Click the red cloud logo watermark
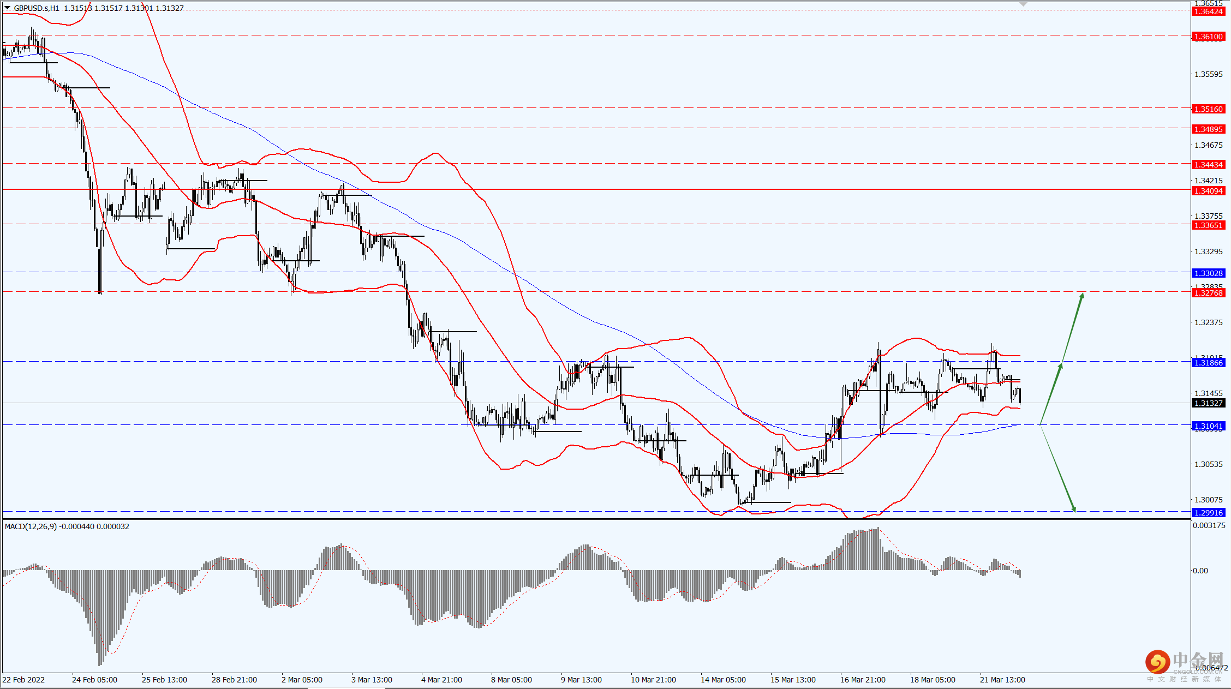This screenshot has height=689, width=1231. pyautogui.click(x=1157, y=662)
